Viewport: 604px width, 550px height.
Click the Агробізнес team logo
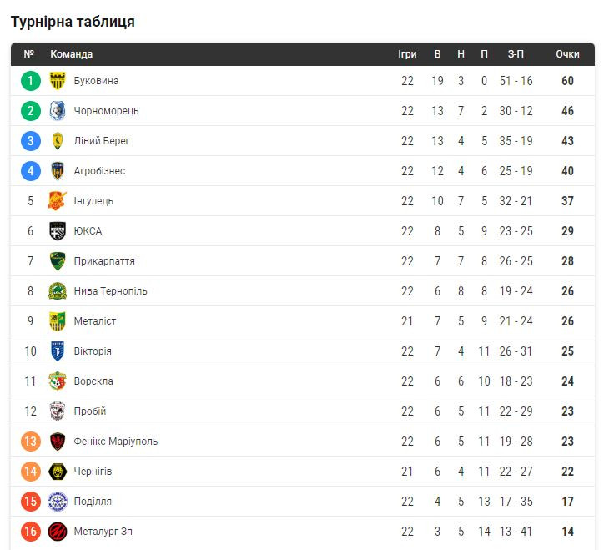[58, 171]
